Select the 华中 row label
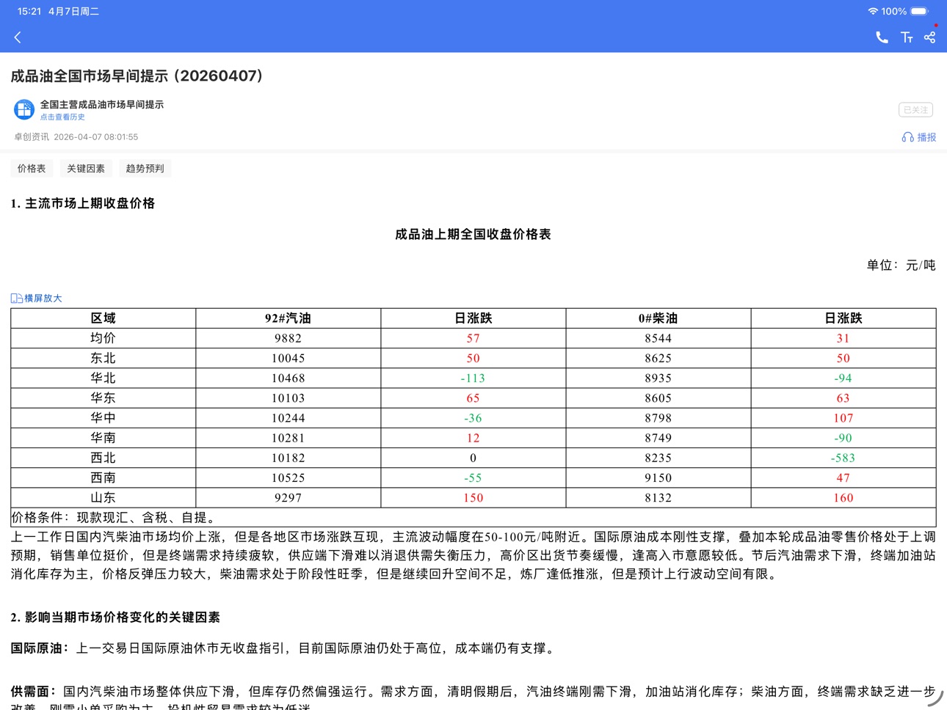 [104, 417]
